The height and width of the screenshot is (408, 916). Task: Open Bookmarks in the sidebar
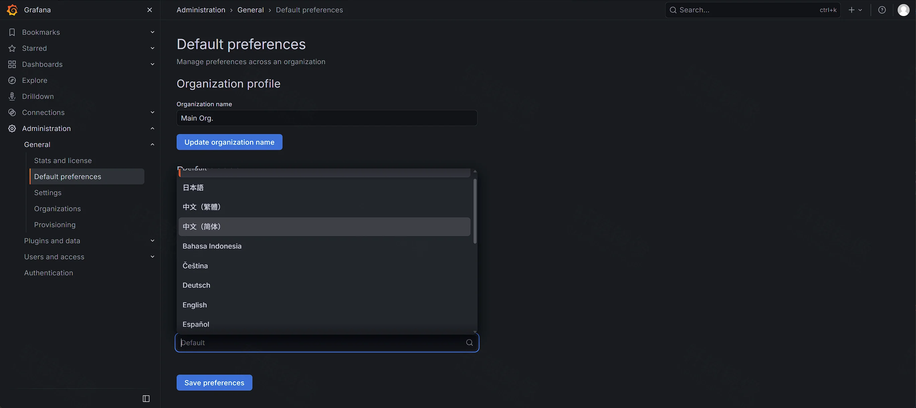point(41,32)
